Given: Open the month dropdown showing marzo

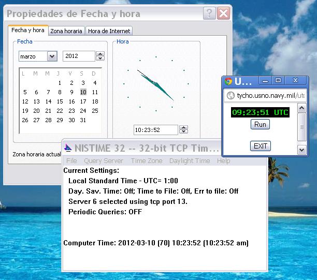Looking at the screenshot, I should [52, 56].
